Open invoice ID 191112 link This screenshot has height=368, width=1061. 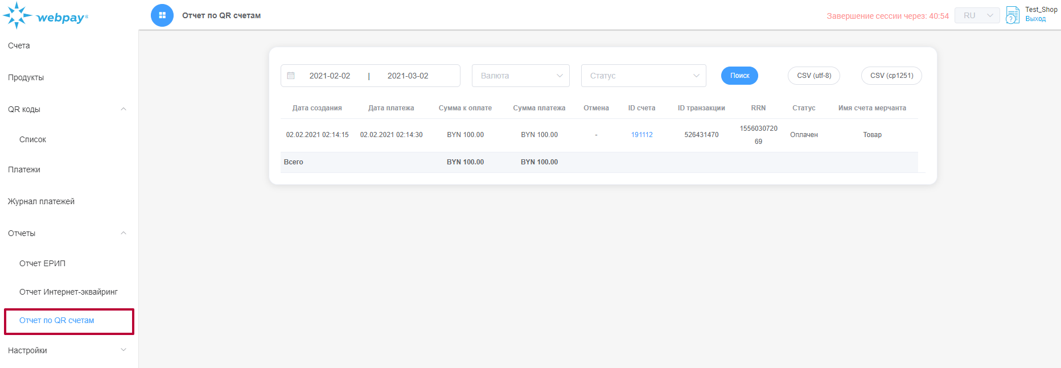(x=641, y=135)
